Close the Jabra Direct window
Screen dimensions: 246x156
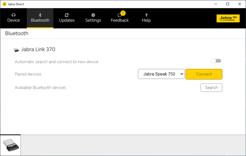click(x=239, y=4)
